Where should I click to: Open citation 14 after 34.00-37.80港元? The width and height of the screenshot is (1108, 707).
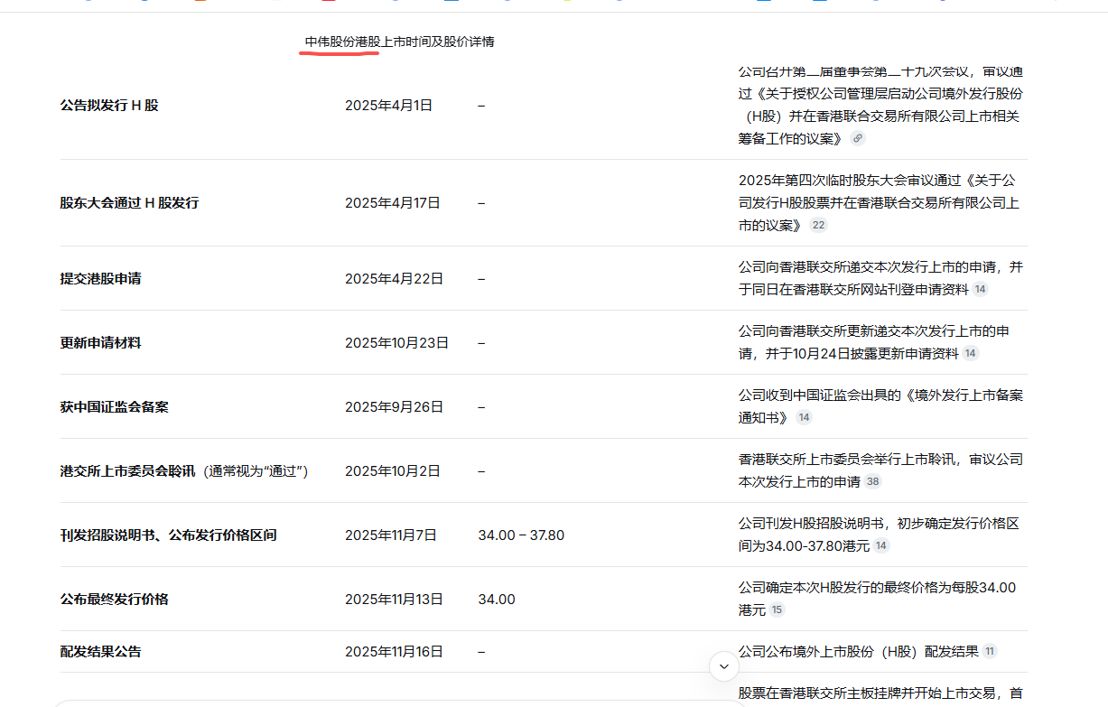880,545
